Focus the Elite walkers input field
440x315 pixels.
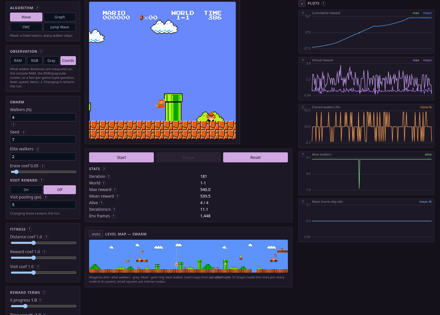[43, 157]
